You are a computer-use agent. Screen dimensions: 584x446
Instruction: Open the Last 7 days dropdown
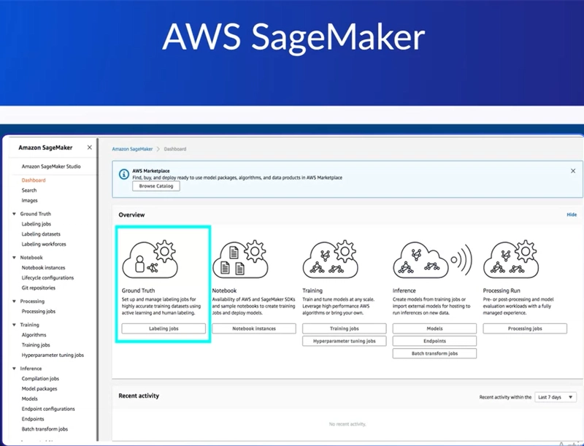(556, 397)
